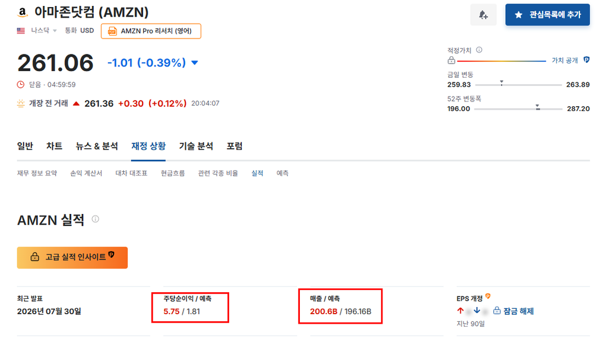Click the alert bell icon button
608x348 pixels.
coord(483,15)
